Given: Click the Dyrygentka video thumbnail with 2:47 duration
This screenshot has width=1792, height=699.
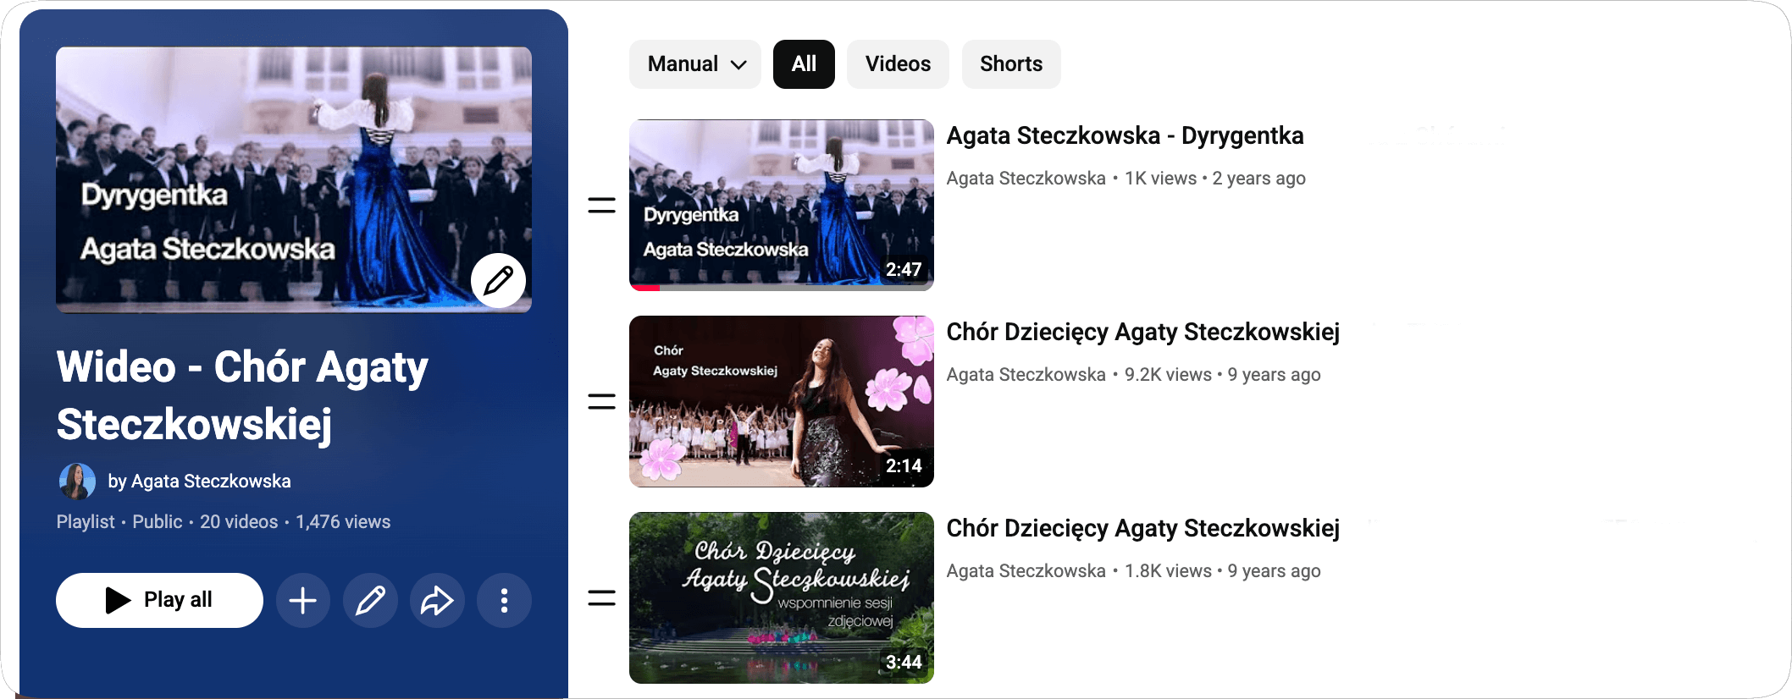Looking at the screenshot, I should click(x=781, y=205).
